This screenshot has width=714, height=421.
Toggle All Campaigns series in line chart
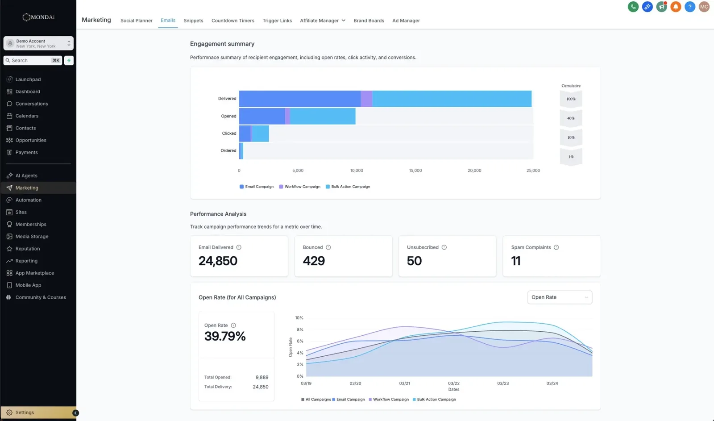coord(316,400)
